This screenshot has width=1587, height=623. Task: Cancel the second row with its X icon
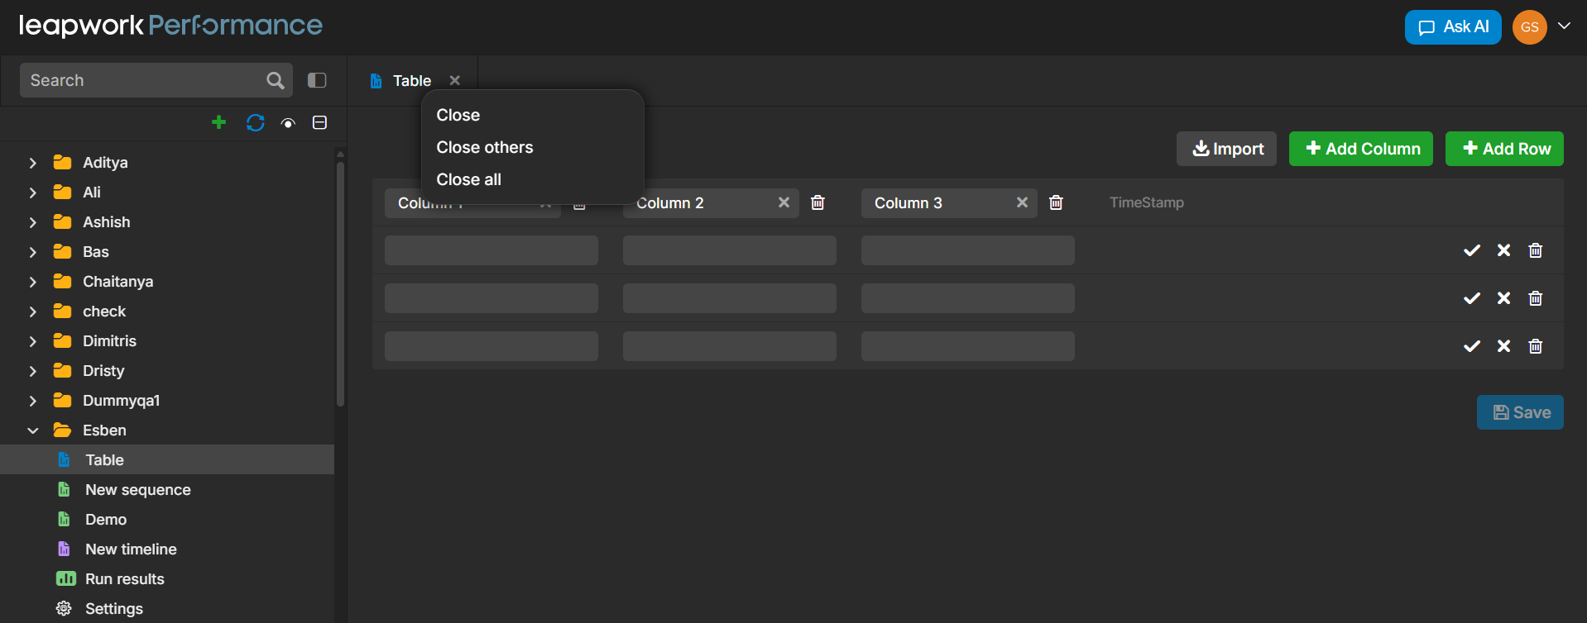click(1503, 298)
